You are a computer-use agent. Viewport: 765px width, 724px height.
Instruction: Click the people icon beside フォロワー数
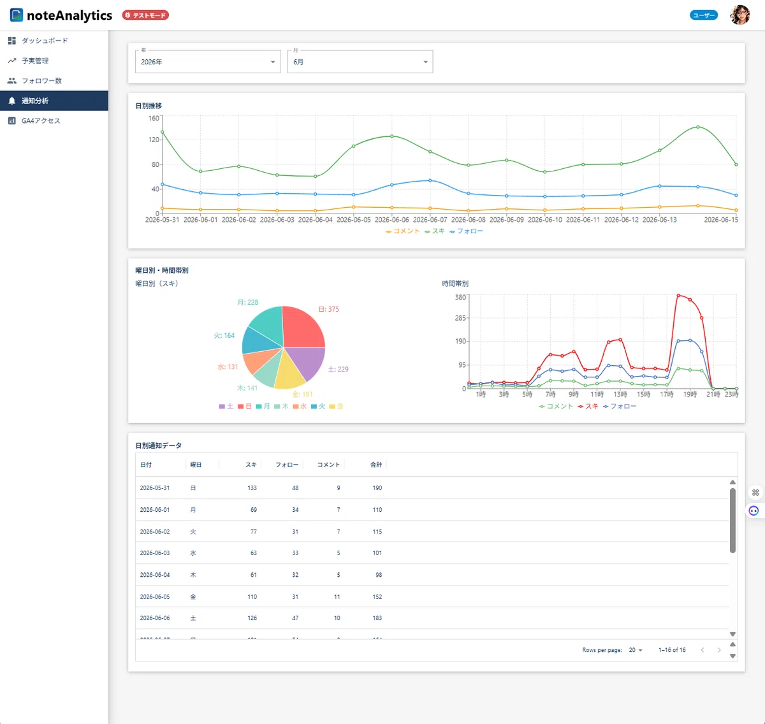(11, 81)
